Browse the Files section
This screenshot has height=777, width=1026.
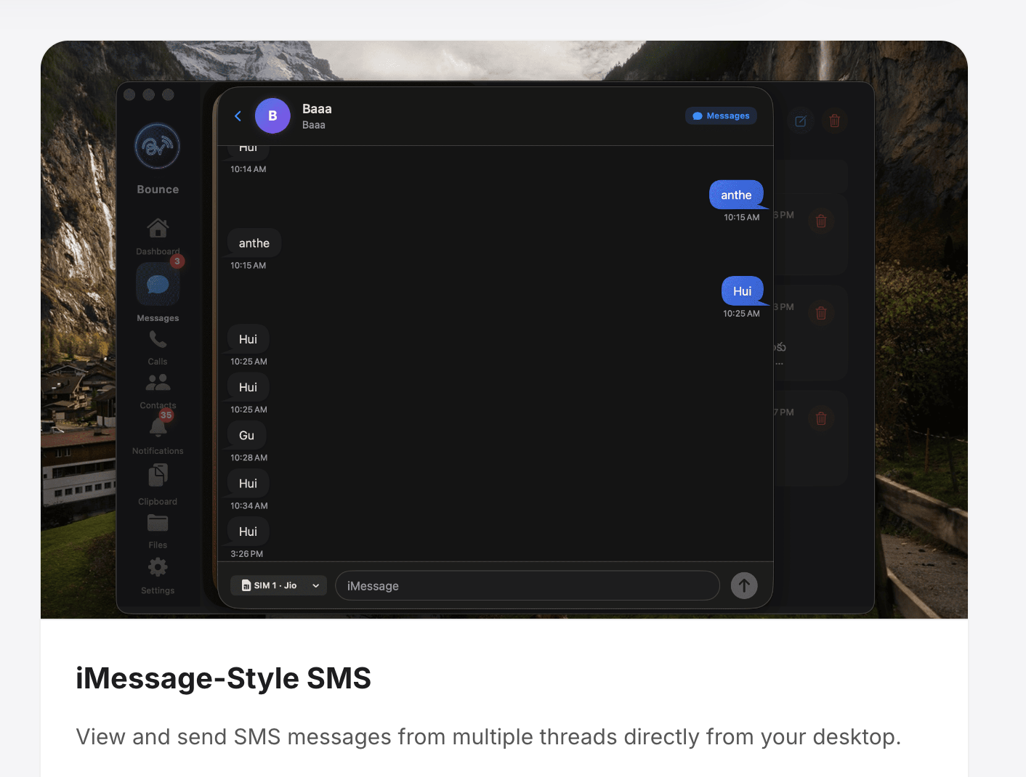pos(158,526)
